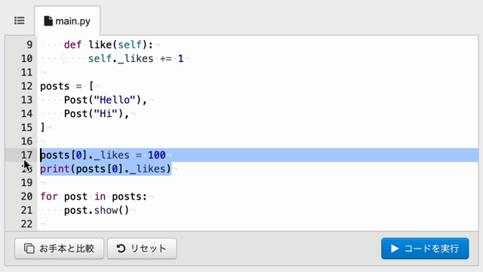Click the circular reset arrow icon
The width and height of the screenshot is (483, 272).
[x=121, y=249]
